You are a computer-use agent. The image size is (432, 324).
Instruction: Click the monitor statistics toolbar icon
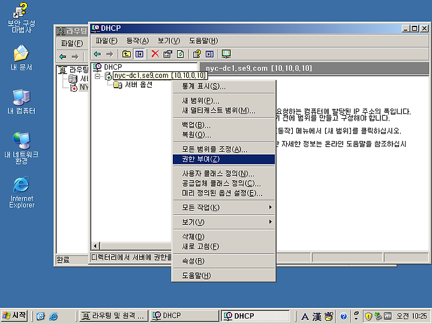(226, 54)
